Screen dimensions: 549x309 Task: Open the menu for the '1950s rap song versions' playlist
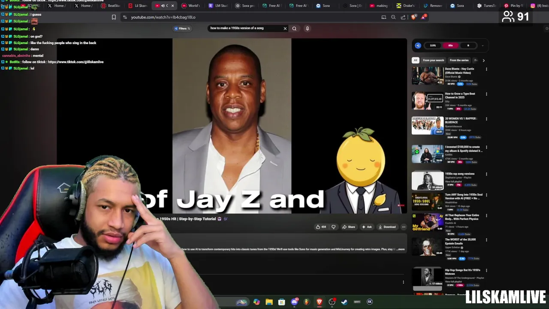[x=486, y=174]
